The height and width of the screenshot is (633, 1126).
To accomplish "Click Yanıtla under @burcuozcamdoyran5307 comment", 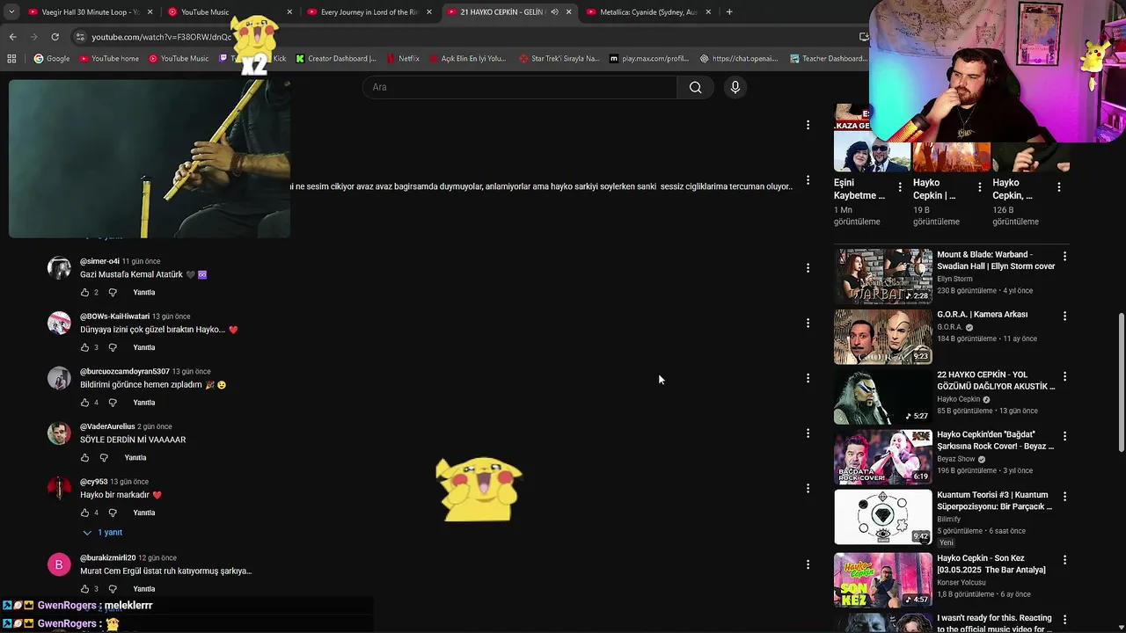I will [x=144, y=403].
